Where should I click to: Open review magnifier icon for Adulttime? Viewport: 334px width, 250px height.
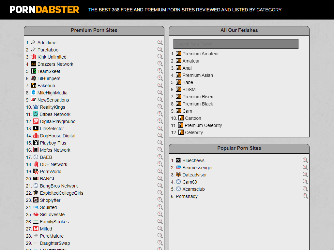point(160,42)
